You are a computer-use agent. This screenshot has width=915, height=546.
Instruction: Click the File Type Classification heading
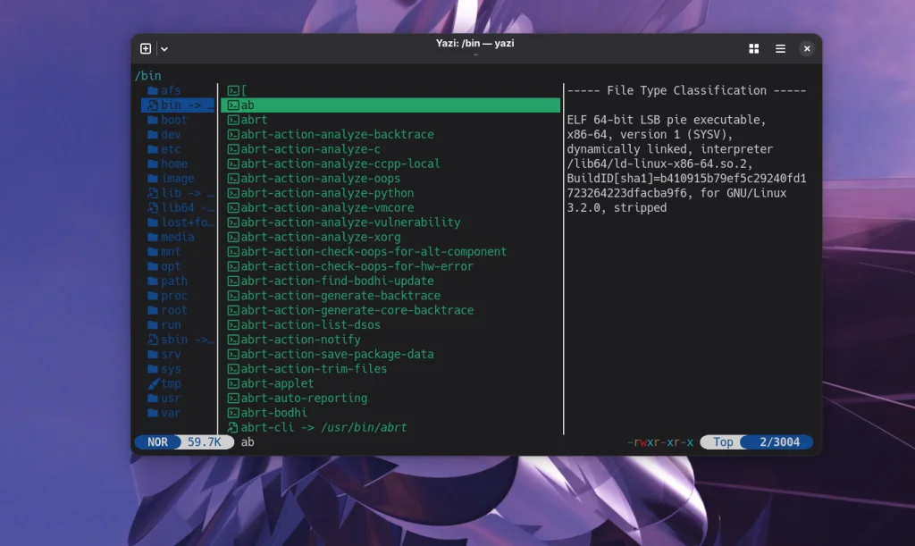point(686,90)
